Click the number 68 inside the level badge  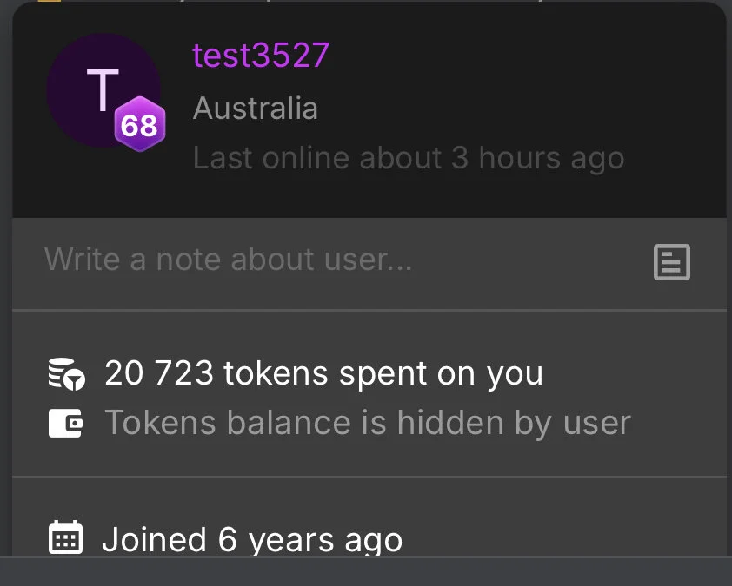point(139,126)
